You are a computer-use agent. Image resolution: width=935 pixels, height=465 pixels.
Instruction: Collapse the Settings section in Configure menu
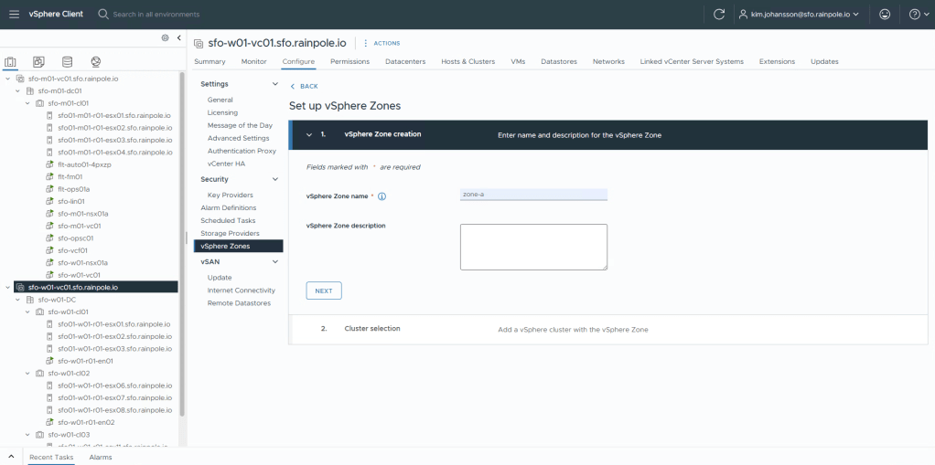tap(275, 84)
